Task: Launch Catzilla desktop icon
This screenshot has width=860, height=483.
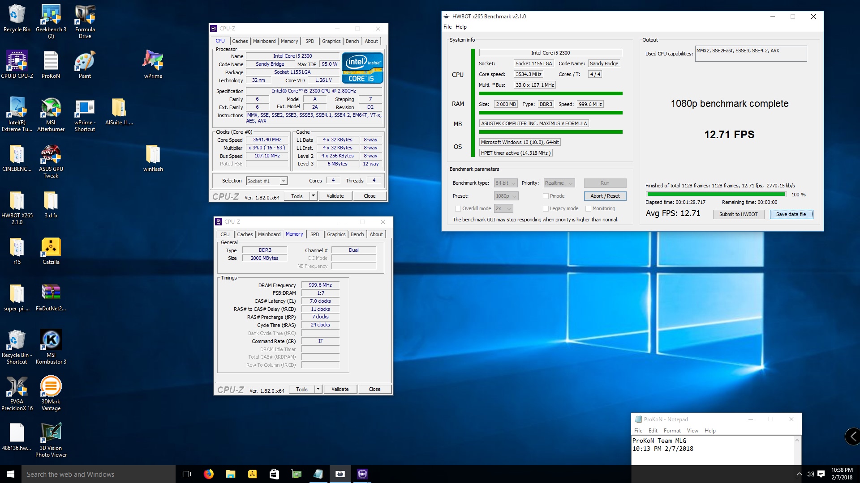Action: 51,251
